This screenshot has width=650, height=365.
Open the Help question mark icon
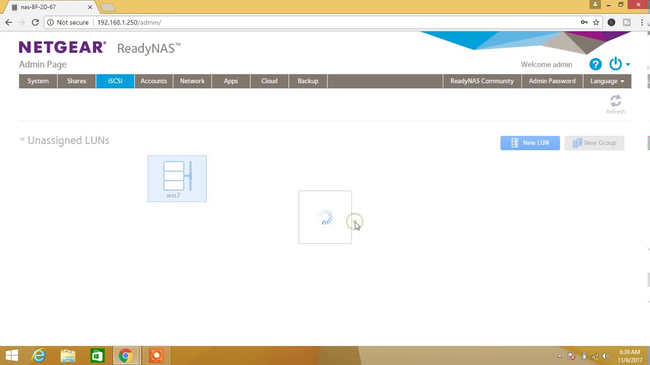[595, 64]
